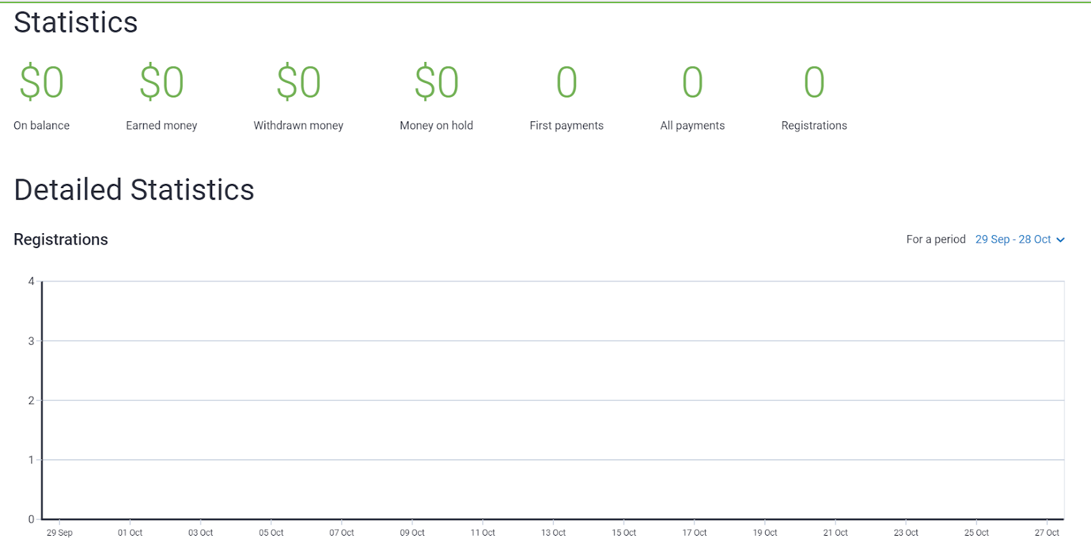Image resolution: width=1091 pixels, height=550 pixels.
Task: Click the 29 Sep tick on the chart axis
Action: tap(59, 532)
